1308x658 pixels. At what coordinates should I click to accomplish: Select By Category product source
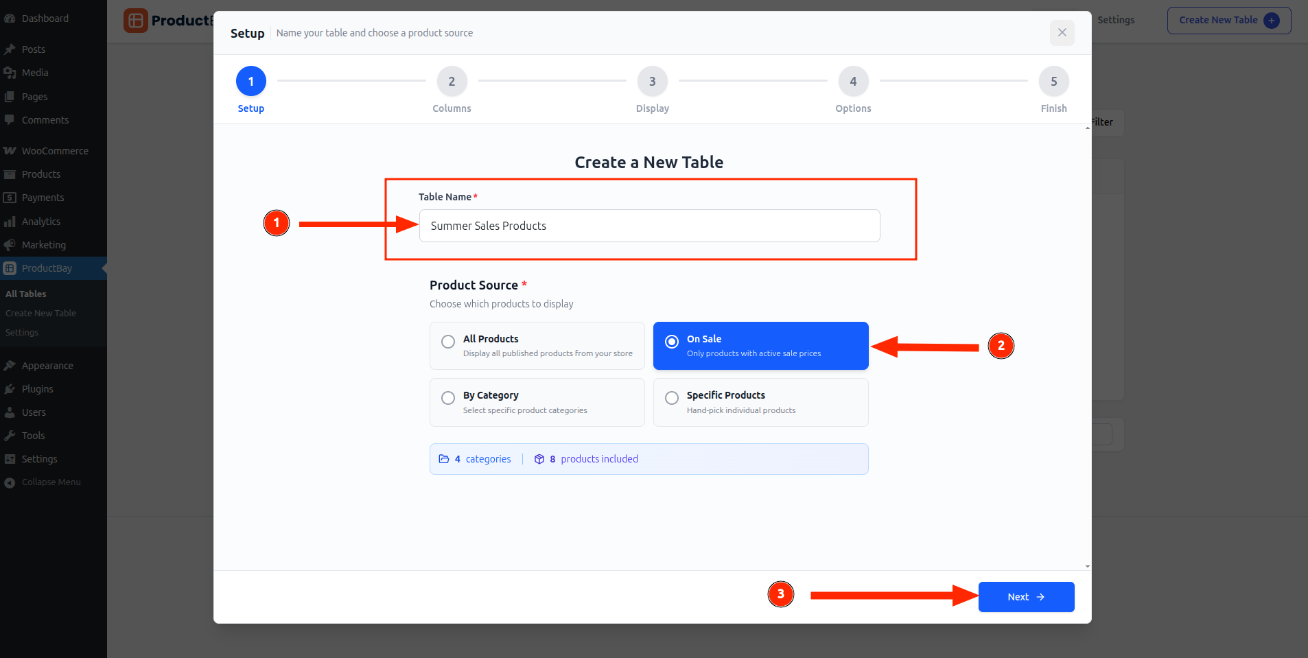coord(447,397)
